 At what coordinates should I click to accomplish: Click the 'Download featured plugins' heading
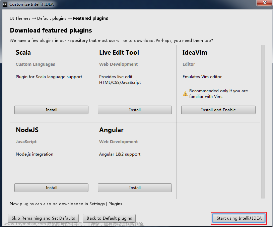click(x=51, y=31)
